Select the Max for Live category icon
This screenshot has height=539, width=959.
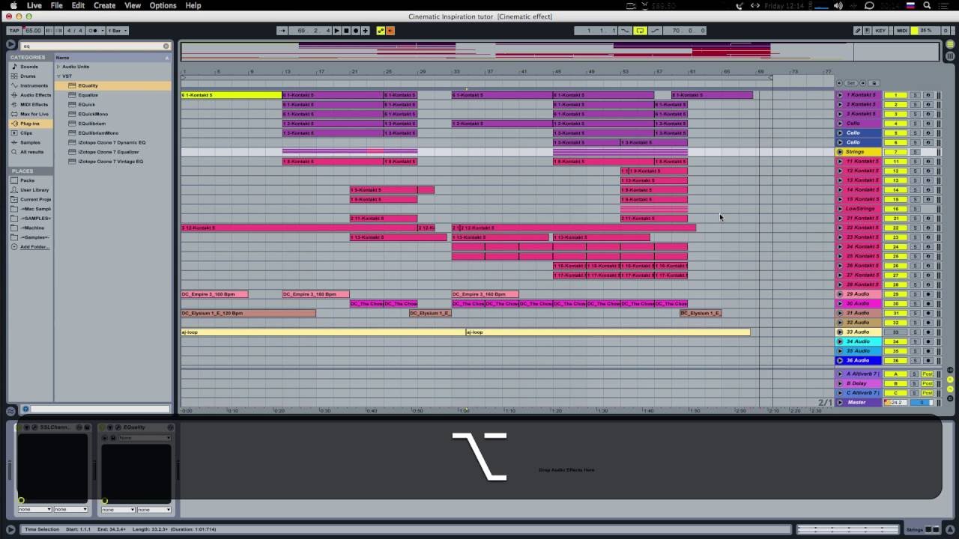coord(14,114)
